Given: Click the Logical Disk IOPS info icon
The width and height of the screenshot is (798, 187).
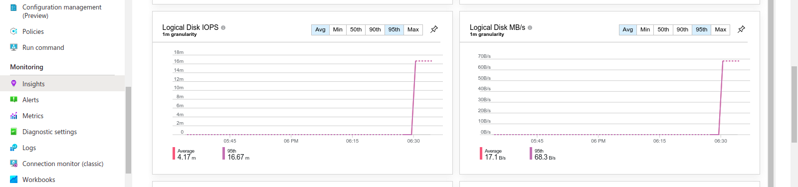Looking at the screenshot, I should pos(223,27).
